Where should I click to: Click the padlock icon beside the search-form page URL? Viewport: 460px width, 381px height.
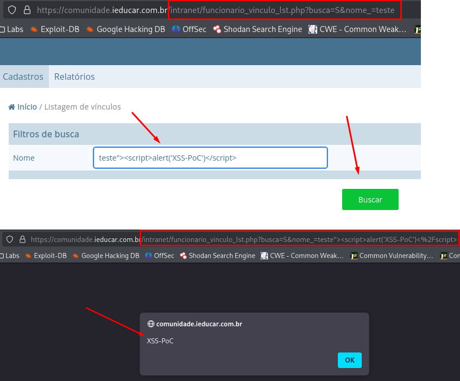click(x=27, y=10)
